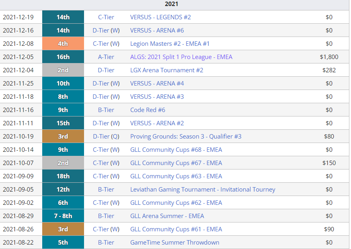
Task: Click the Code Red #6 link
Action: pos(148,110)
